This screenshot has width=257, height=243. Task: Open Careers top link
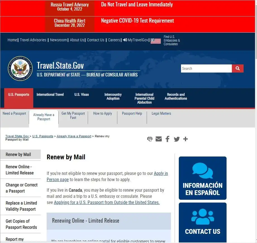click(114, 40)
